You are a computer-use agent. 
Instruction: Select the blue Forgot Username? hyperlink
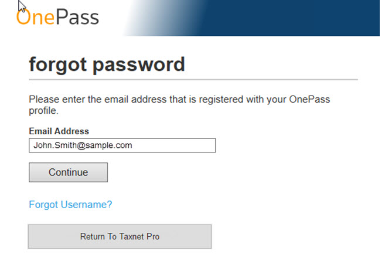click(x=70, y=205)
